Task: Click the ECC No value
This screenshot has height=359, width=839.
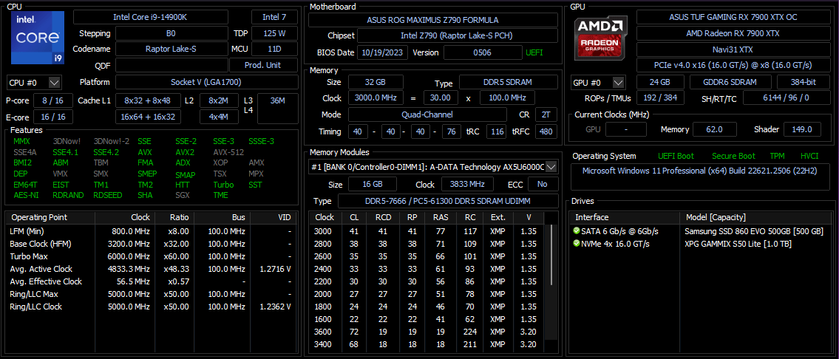Action: pyautogui.click(x=543, y=184)
